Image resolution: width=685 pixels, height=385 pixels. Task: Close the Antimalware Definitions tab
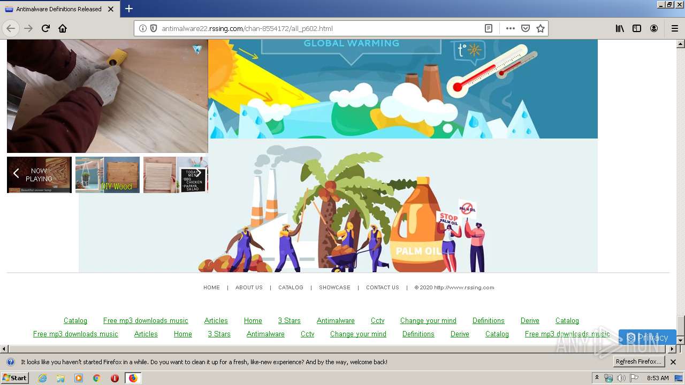tap(111, 9)
